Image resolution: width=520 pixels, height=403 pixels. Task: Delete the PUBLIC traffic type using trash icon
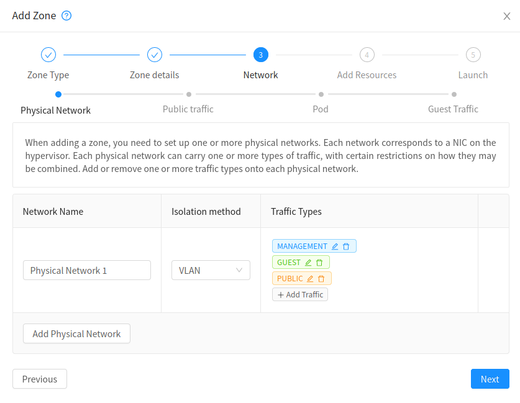pyautogui.click(x=321, y=278)
